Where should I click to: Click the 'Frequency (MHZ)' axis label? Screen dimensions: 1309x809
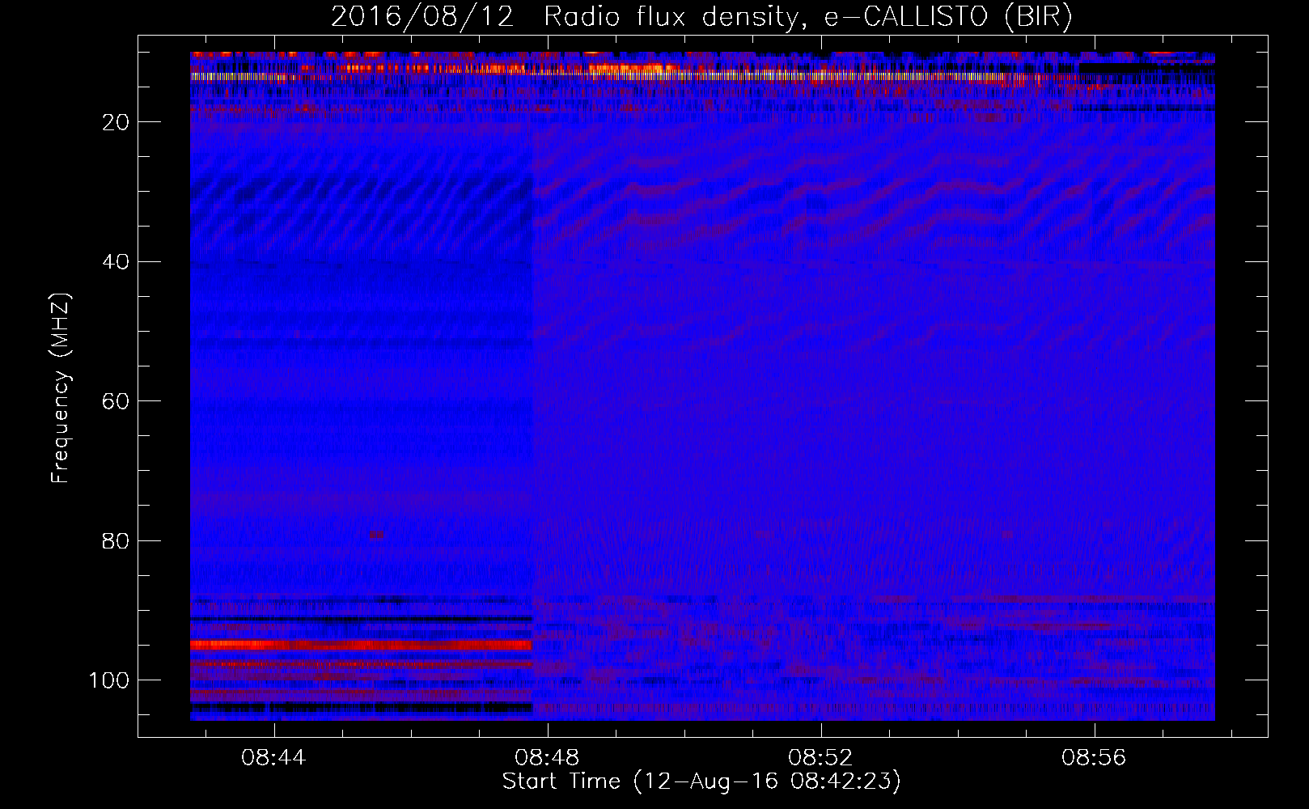pyautogui.click(x=61, y=388)
